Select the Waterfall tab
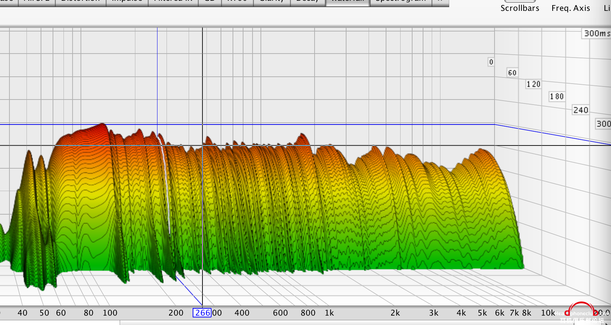This screenshot has height=325, width=611. click(348, 2)
